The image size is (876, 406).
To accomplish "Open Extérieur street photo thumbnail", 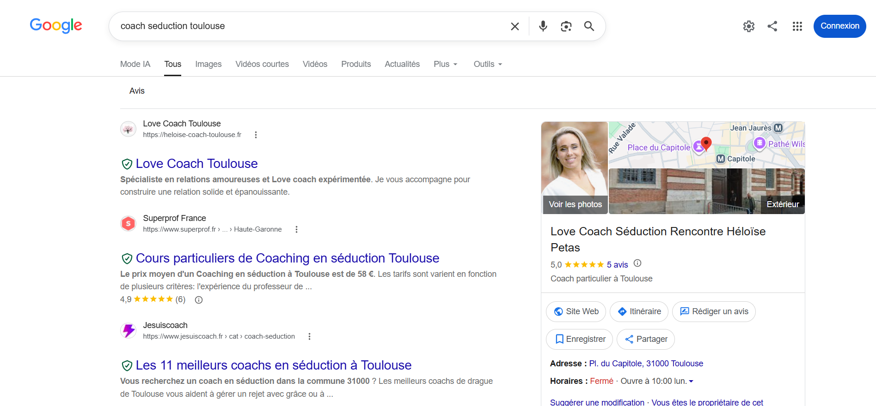I will pos(707,191).
